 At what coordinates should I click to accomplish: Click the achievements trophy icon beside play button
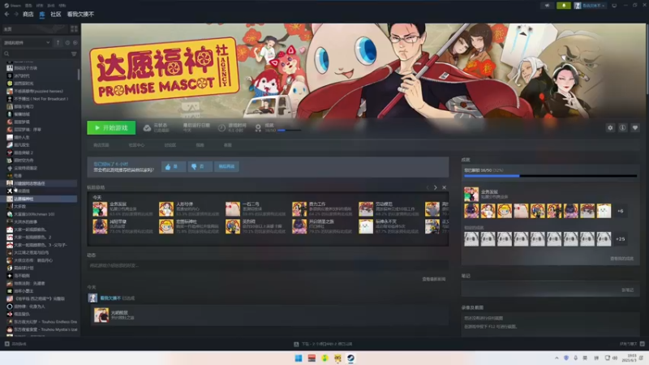pos(258,128)
